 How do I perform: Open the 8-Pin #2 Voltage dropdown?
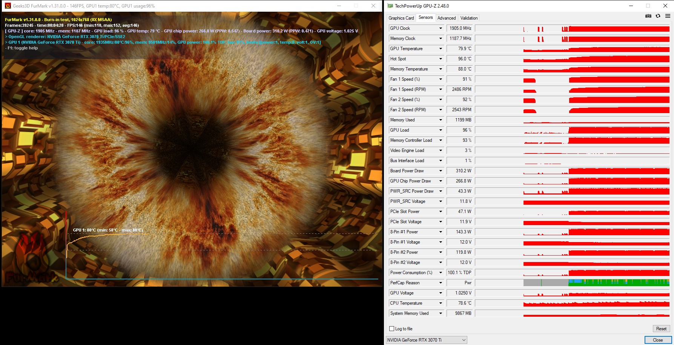441,262
